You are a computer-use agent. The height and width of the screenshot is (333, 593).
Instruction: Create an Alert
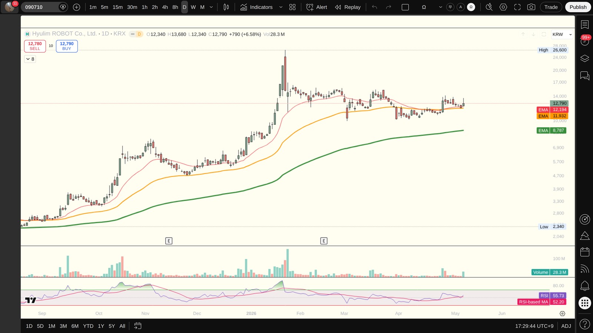317,7
